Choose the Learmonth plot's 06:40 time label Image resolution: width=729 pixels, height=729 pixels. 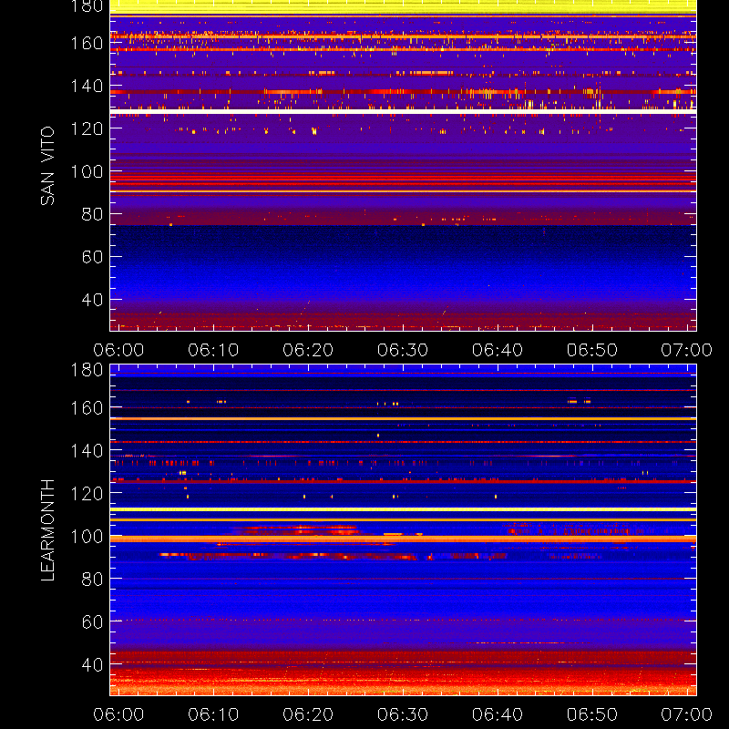[498, 714]
